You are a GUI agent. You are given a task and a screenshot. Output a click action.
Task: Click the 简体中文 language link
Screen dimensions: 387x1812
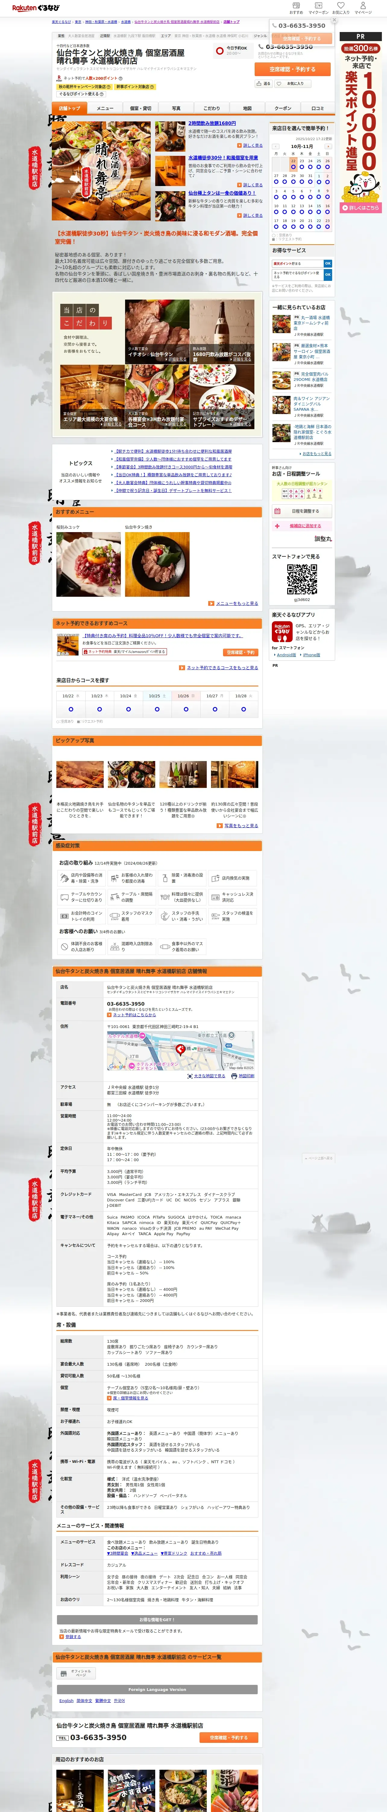point(84,1700)
